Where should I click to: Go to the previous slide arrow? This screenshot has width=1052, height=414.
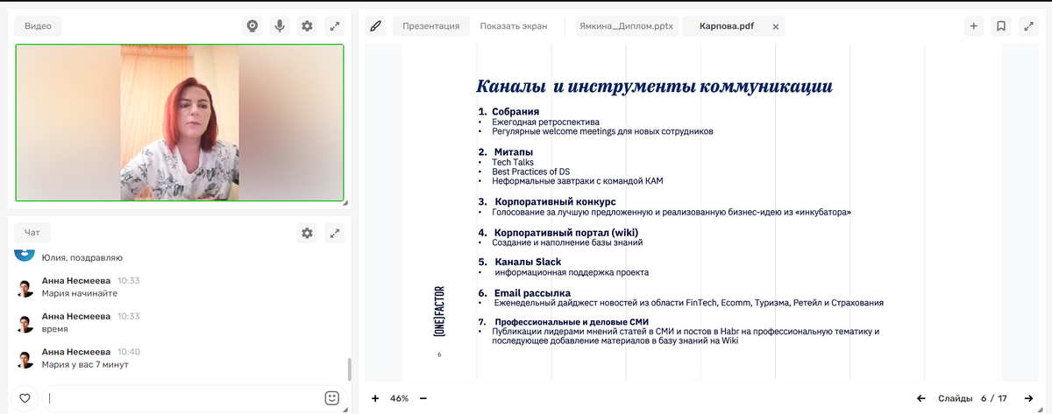tap(920, 398)
